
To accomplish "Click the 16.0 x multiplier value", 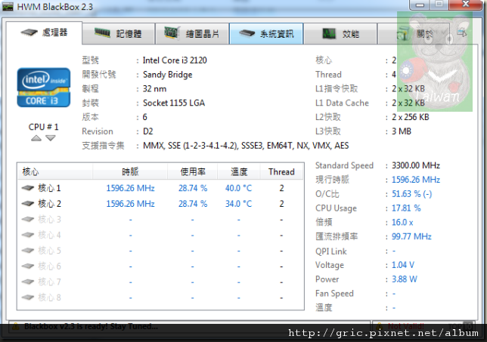I will (402, 222).
